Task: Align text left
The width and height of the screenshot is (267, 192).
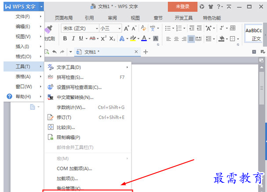Action: [x=168, y=39]
